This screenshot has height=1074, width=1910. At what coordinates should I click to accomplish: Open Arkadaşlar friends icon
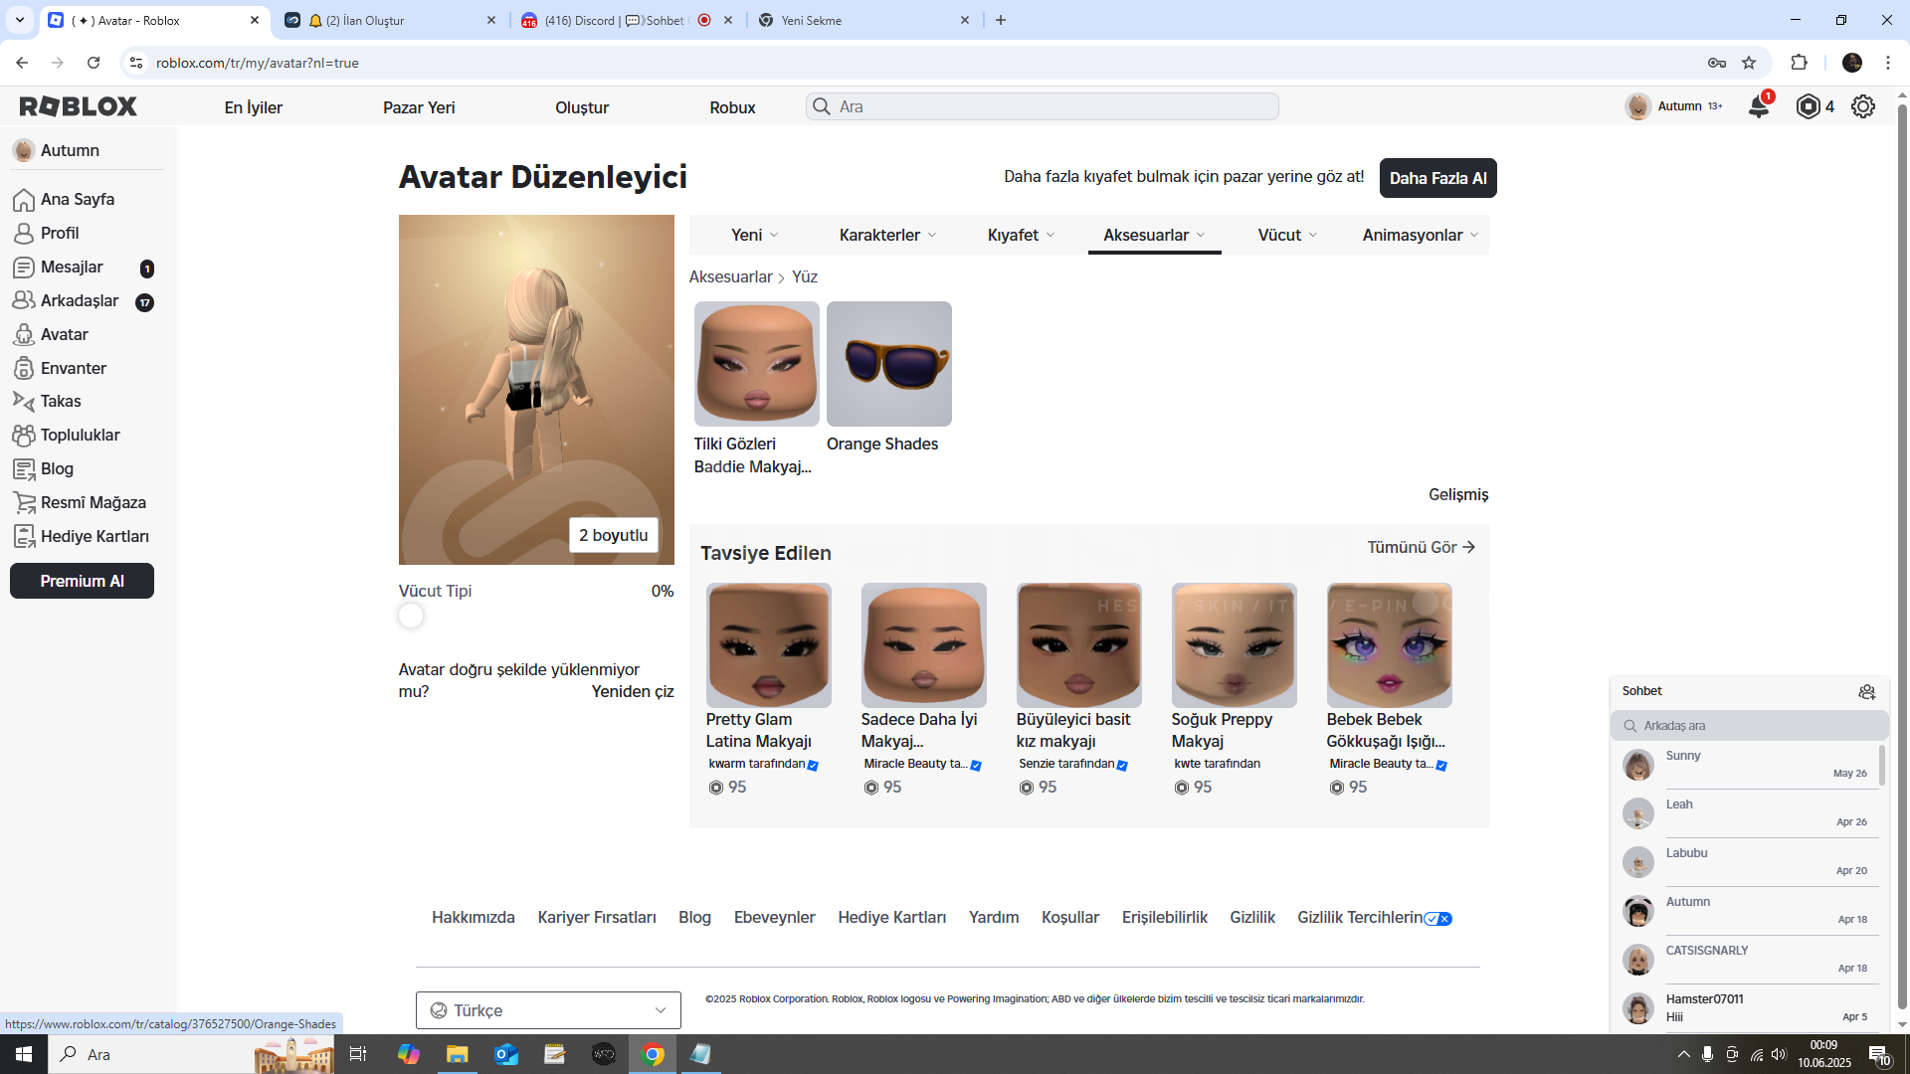tap(24, 300)
